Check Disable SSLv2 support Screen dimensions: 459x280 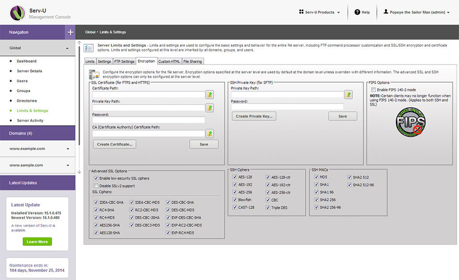96,185
